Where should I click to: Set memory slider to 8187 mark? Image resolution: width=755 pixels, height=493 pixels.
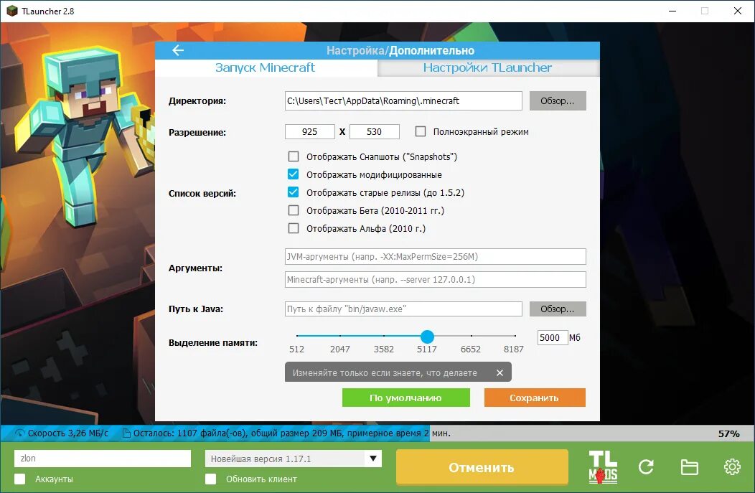515,336
